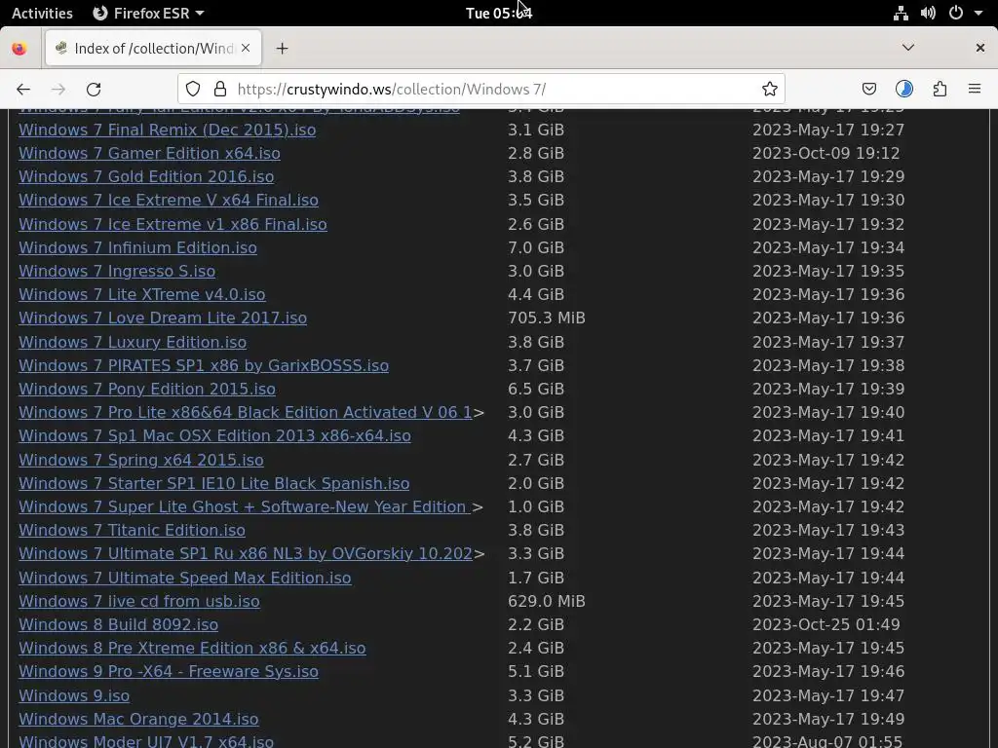998x748 pixels.
Task: Click Windows 7 live cd from usb.iso
Action: [x=139, y=601]
